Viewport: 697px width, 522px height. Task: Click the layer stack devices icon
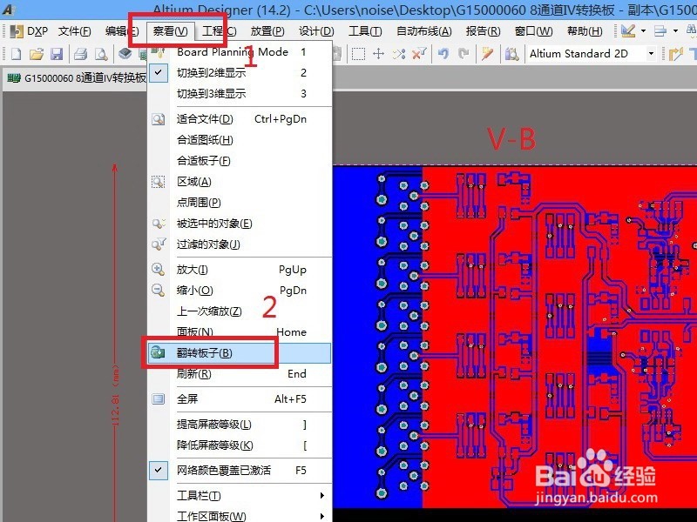tap(125, 54)
